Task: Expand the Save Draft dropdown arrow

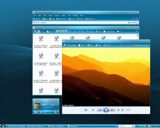Action: (x=67, y=19)
